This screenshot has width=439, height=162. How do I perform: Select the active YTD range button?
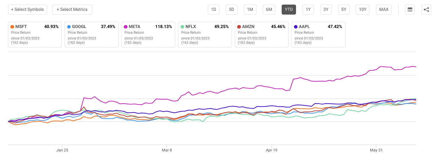tap(289, 9)
